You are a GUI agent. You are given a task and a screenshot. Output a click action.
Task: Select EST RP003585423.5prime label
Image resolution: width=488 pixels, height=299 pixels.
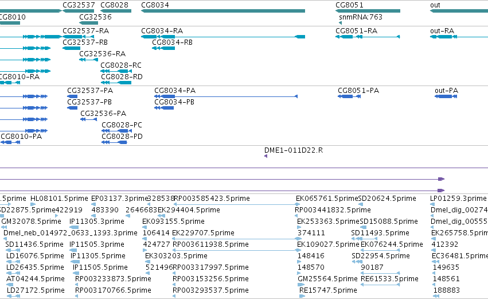[x=212, y=199]
